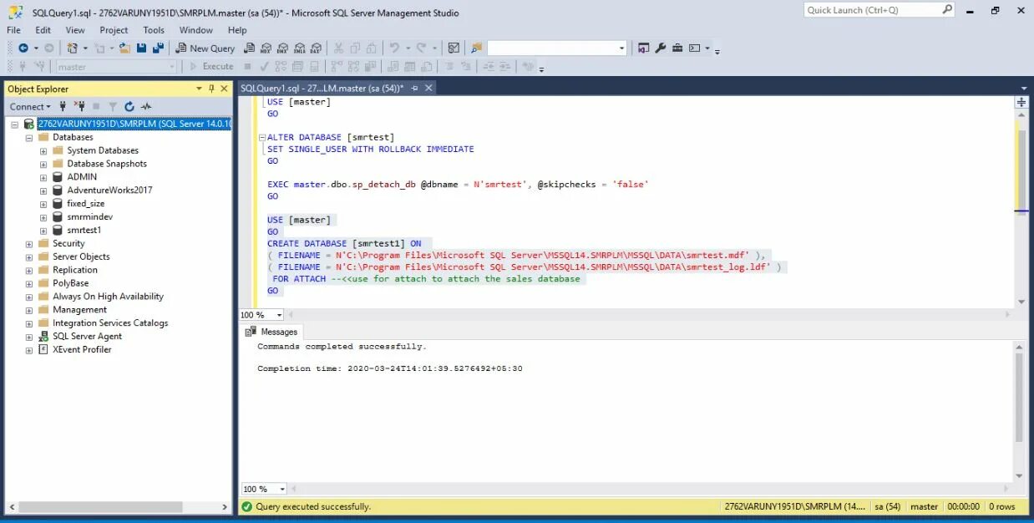This screenshot has width=1034, height=523.
Task: Click the Activity Monitor toolbar icon
Action: [x=454, y=48]
